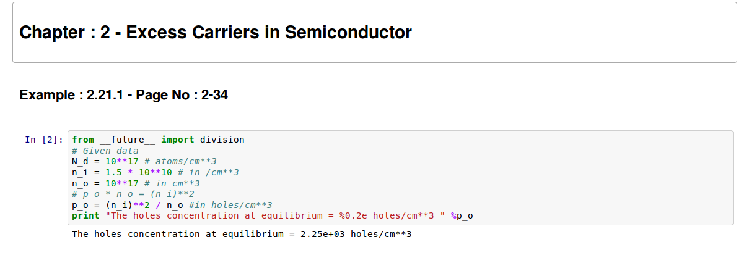Image resolution: width=749 pixels, height=255 pixels.
Task: Click the print keyword in the code
Action: pos(85,216)
